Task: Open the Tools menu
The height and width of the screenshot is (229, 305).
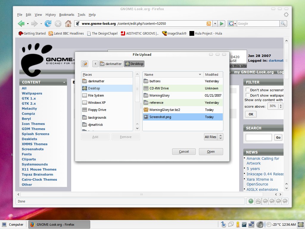Action: (81, 15)
